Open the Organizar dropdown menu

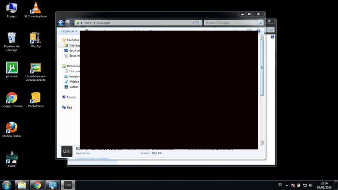(x=69, y=31)
